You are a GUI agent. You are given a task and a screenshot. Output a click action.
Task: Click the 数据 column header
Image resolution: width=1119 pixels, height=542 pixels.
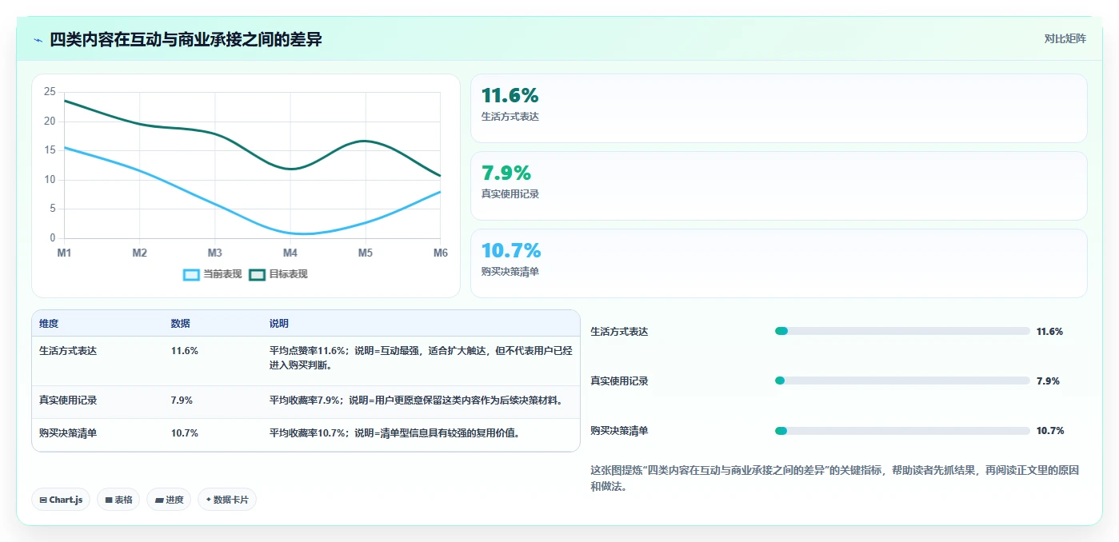pyautogui.click(x=180, y=324)
